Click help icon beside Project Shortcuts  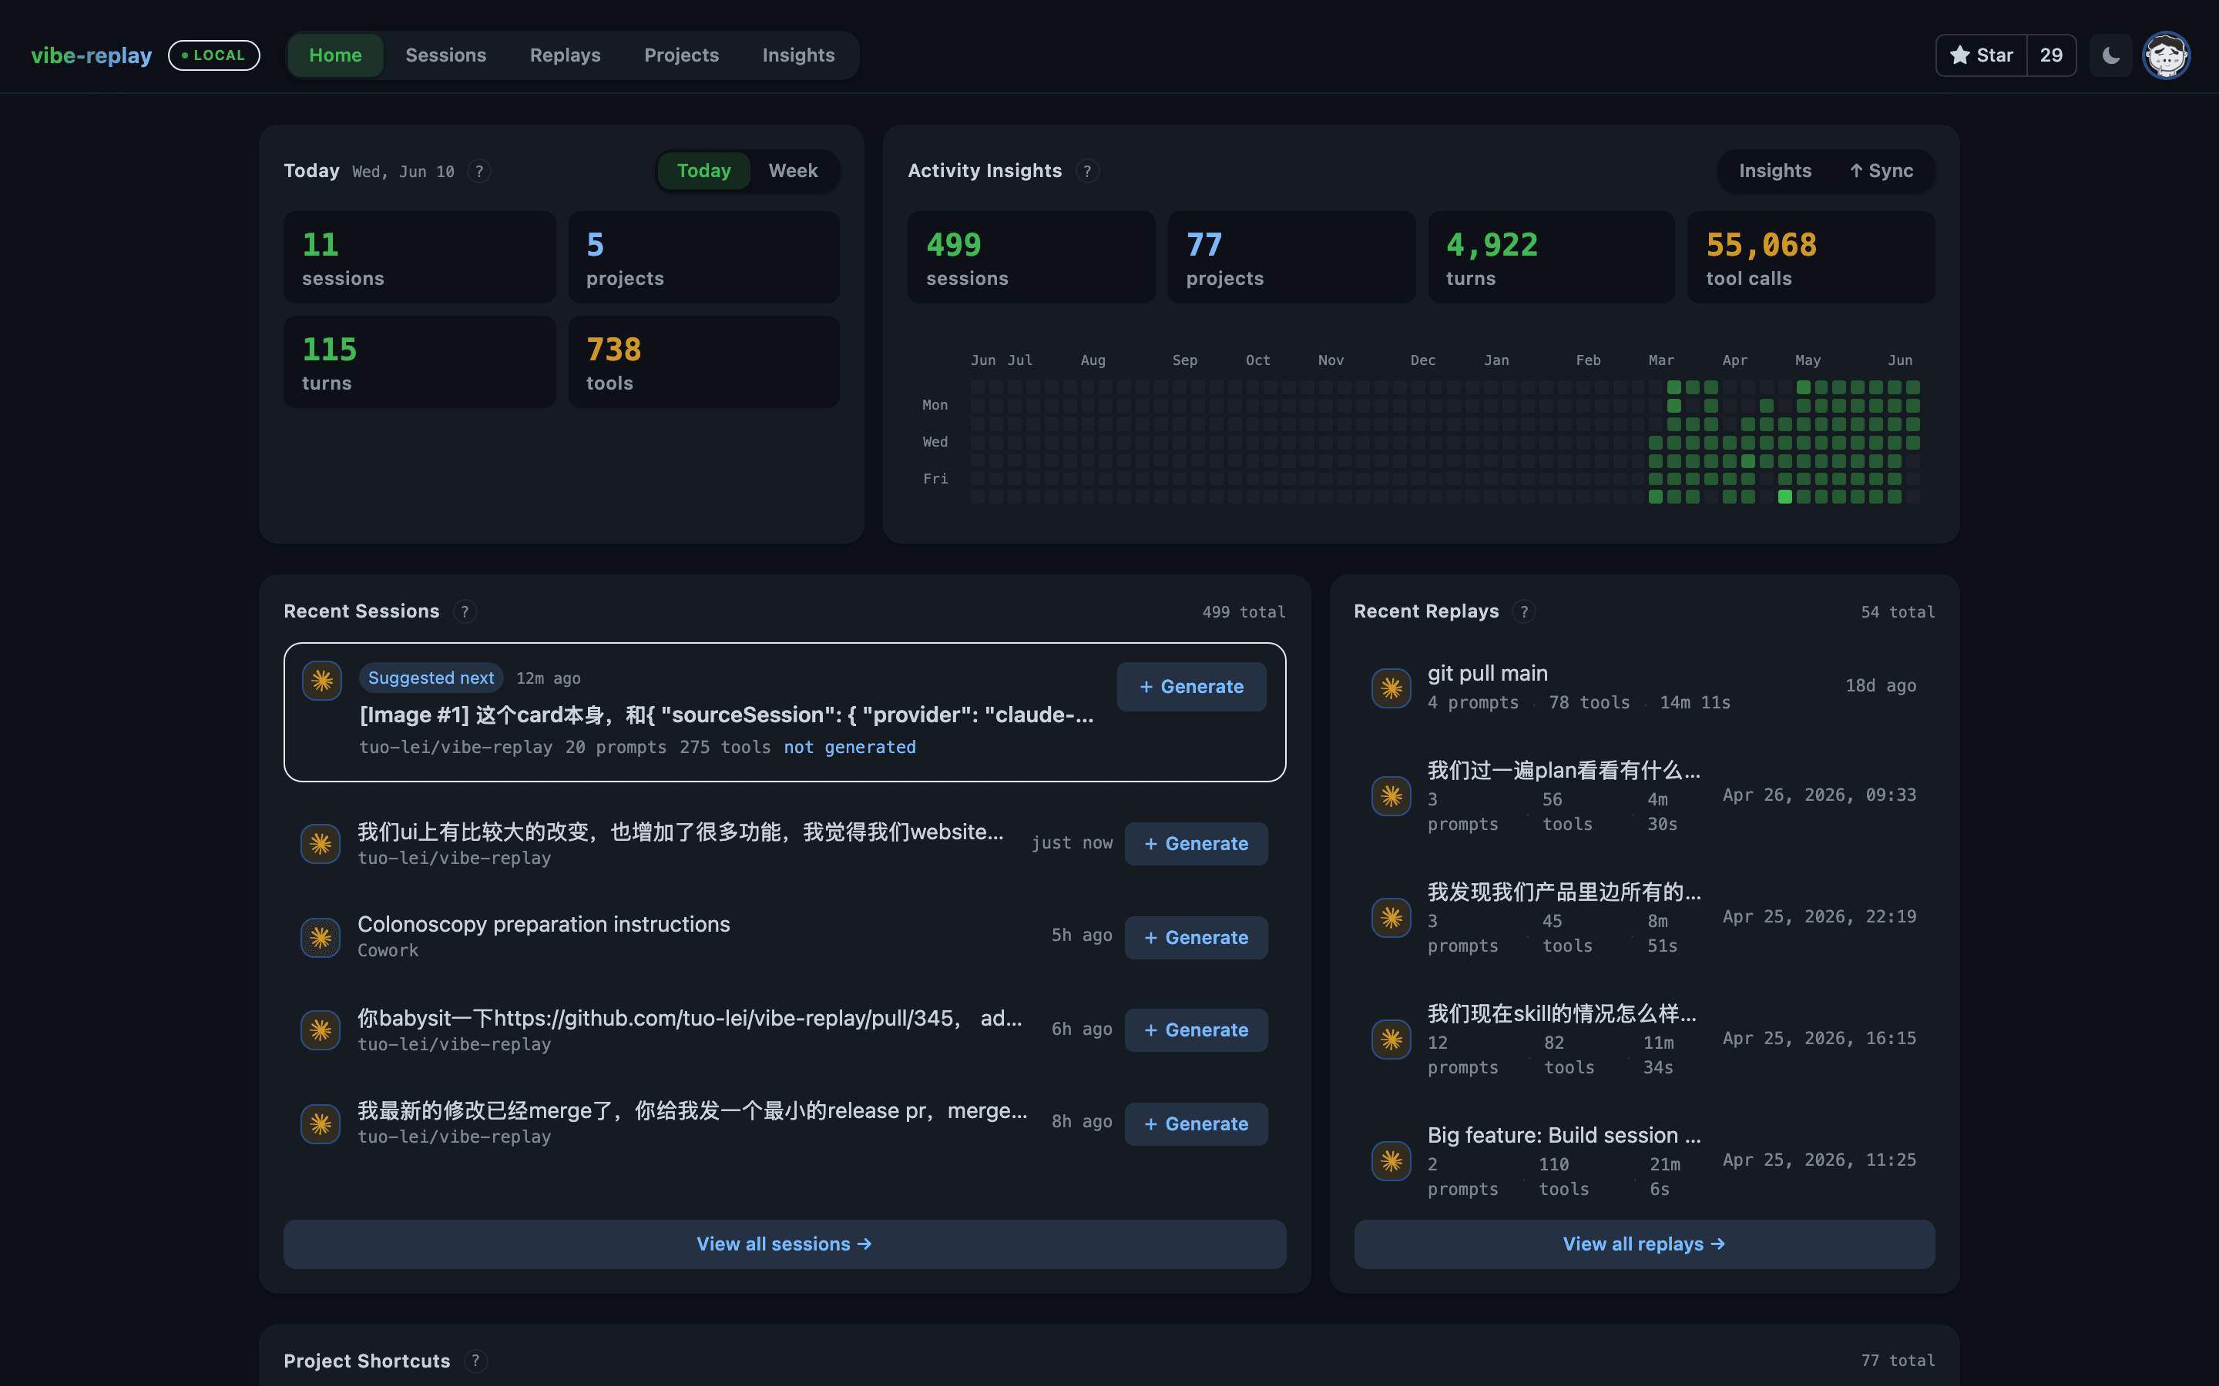pyautogui.click(x=475, y=1361)
